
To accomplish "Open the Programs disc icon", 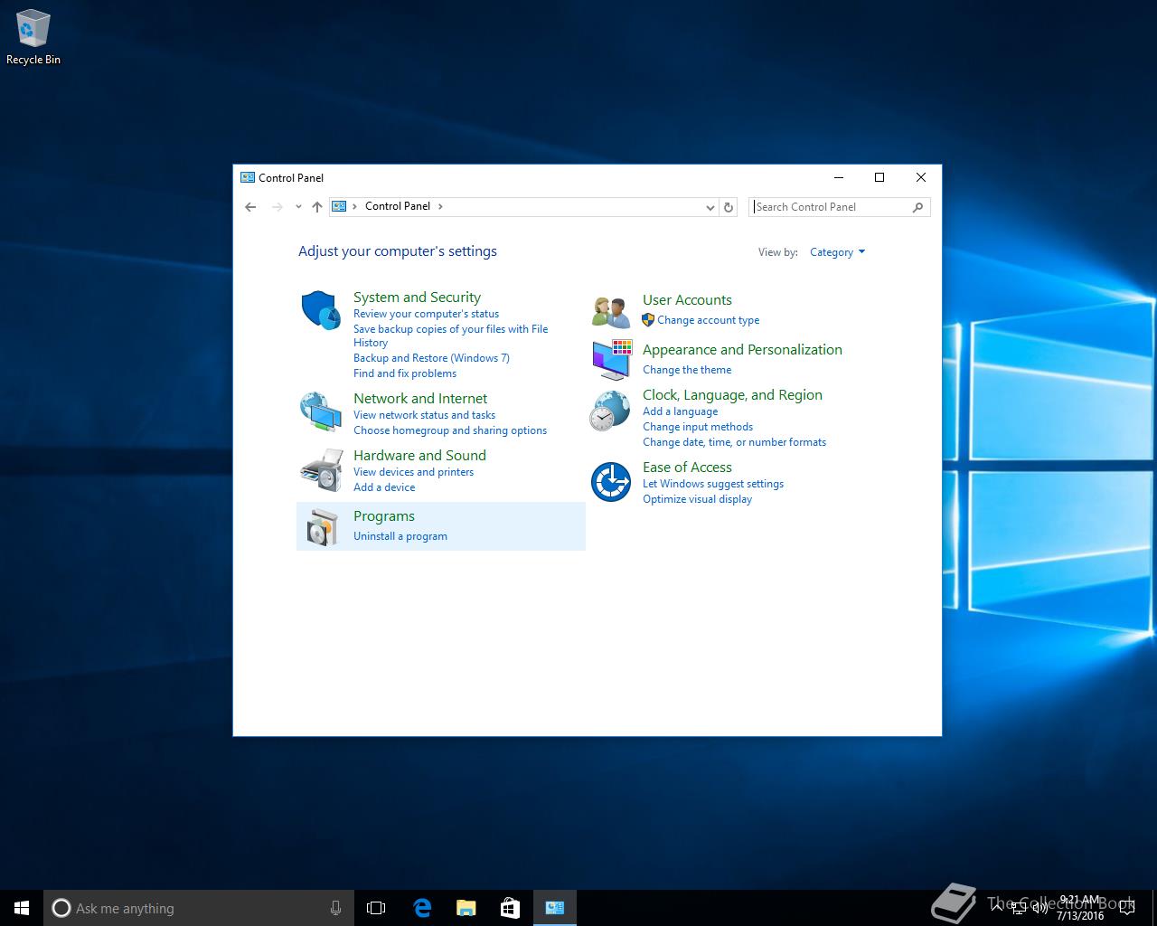I will tap(320, 526).
